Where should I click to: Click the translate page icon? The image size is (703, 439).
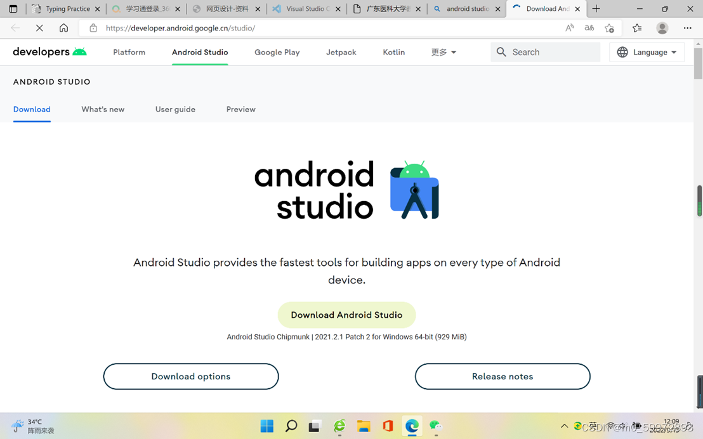[589, 28]
